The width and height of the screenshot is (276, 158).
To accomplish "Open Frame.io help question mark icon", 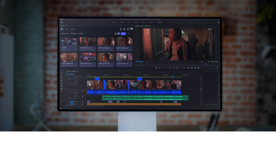I will 128,29.
